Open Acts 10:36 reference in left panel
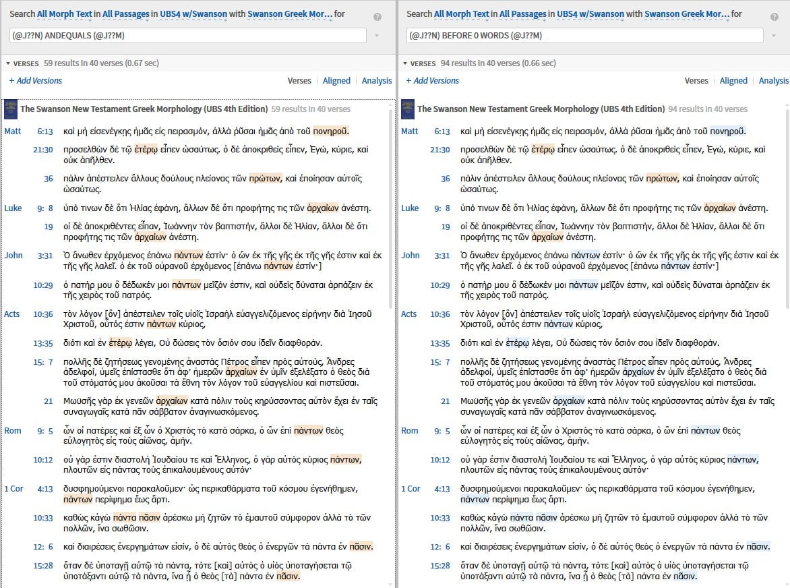 [43, 314]
